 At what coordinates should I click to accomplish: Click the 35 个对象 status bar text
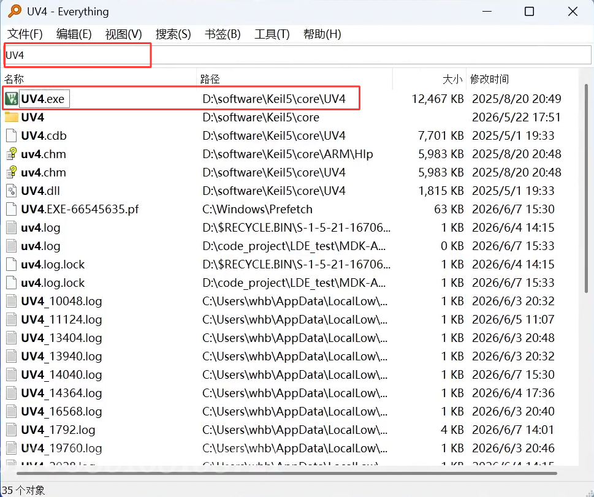[x=23, y=490]
